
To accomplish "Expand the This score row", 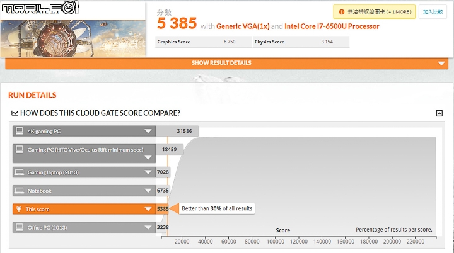I will pyautogui.click(x=84, y=209).
